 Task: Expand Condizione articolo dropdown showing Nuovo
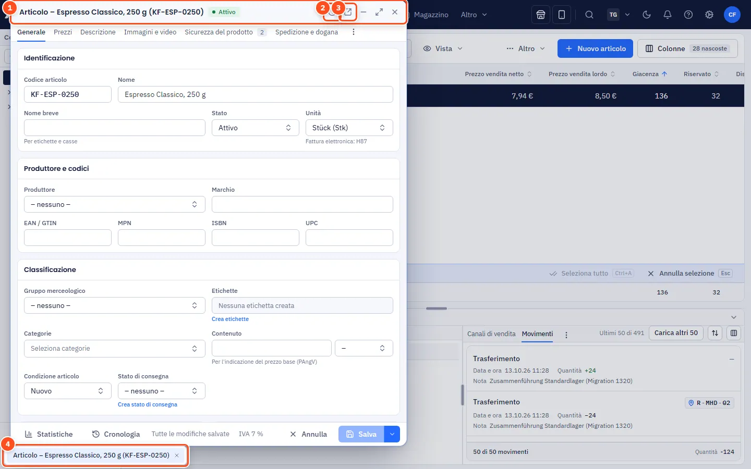click(x=67, y=391)
